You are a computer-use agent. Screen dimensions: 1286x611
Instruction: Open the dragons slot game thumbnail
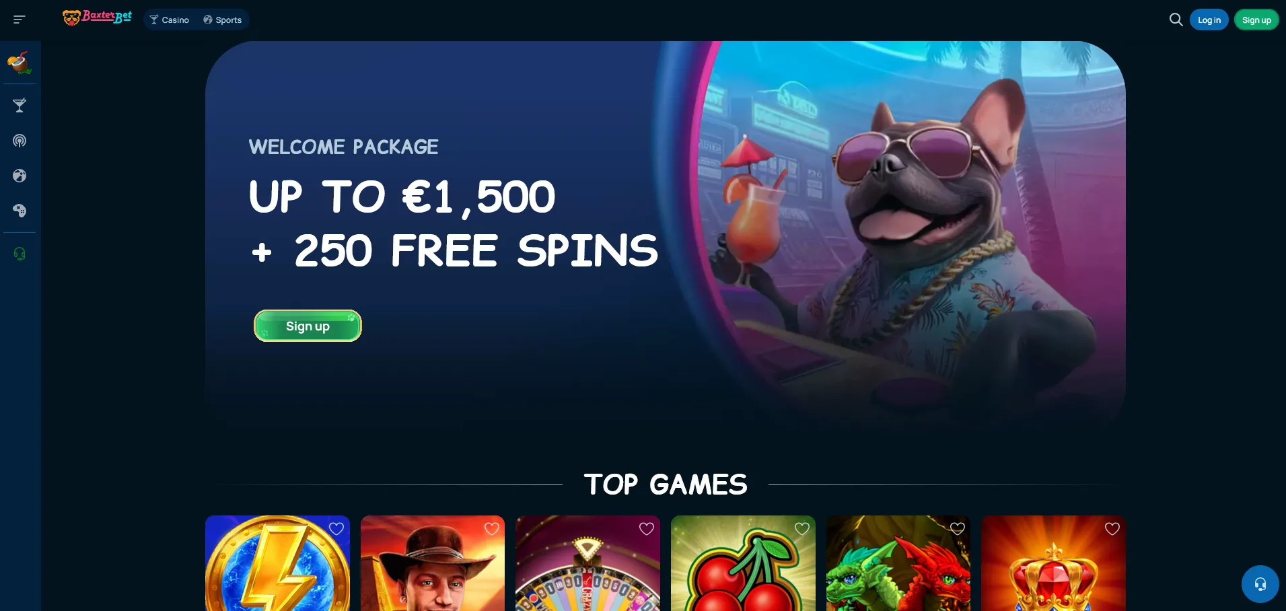(x=898, y=563)
